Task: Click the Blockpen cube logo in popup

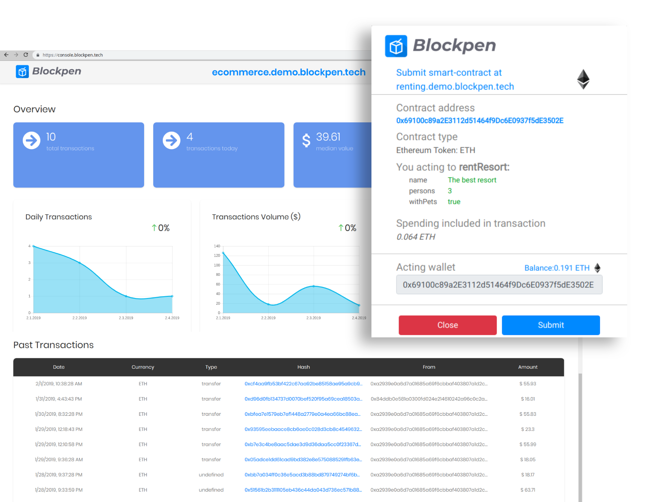Action: [396, 46]
